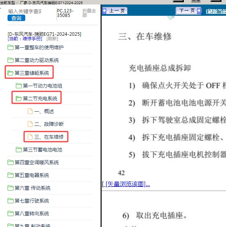Click the 查询 search button
Viewport: 226px width, 227px height.
tap(16, 18)
